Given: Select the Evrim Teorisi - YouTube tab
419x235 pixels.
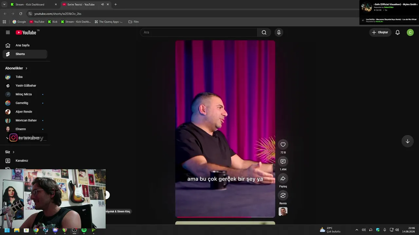Looking at the screenshot, I should pos(86,5).
